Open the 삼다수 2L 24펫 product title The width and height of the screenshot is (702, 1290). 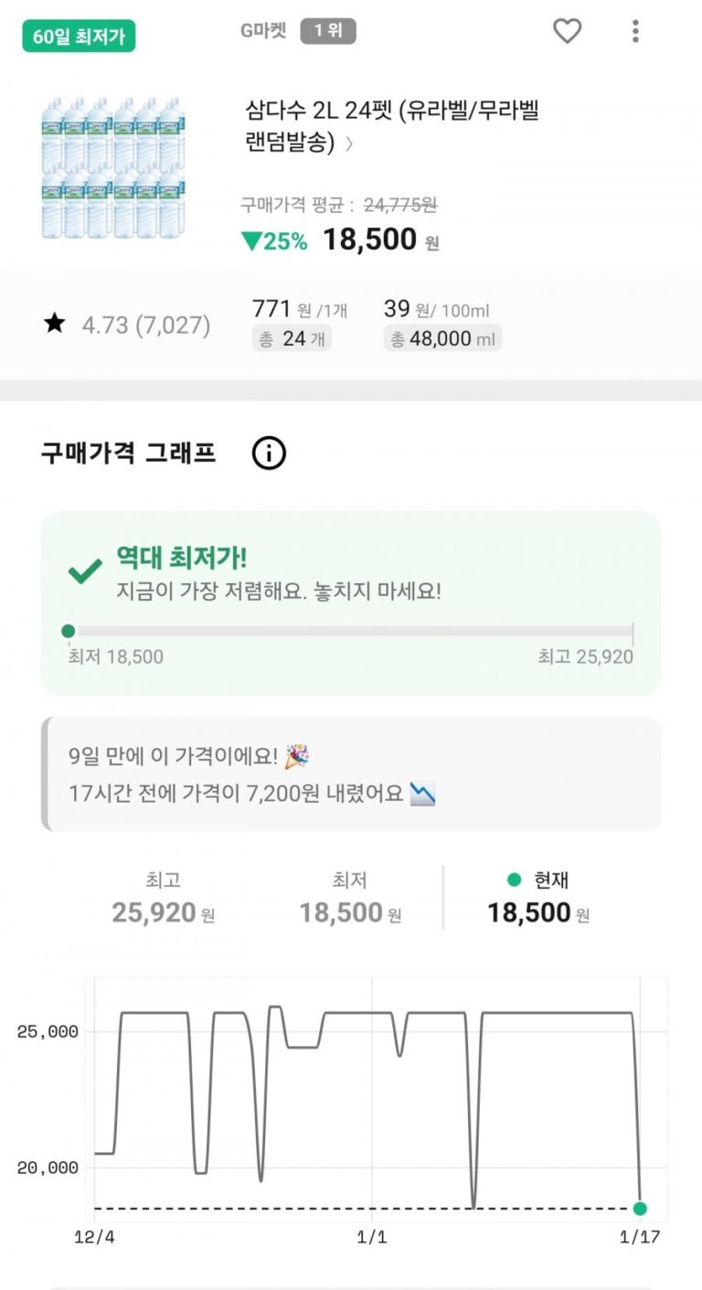pyautogui.click(x=391, y=112)
